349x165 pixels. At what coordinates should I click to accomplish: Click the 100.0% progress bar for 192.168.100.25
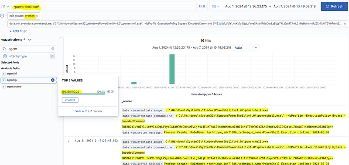[x=83, y=94]
